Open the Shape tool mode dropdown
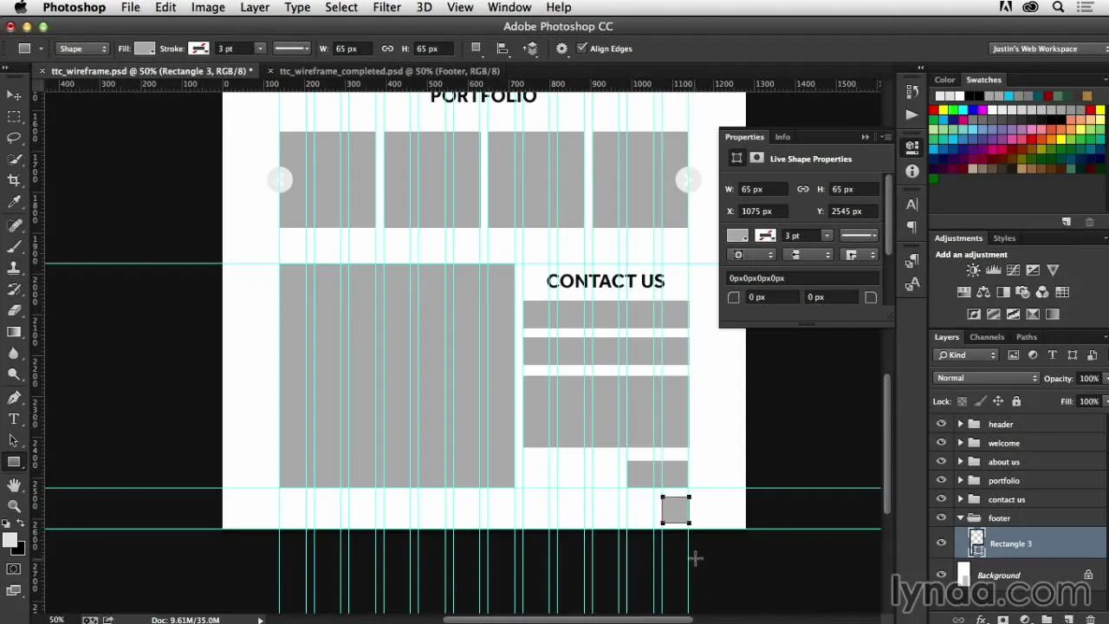The width and height of the screenshot is (1109, 624). [82, 49]
